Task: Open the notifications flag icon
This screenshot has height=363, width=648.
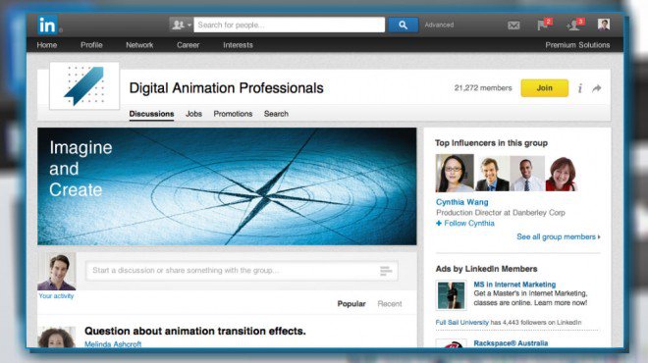Action: 544,25
